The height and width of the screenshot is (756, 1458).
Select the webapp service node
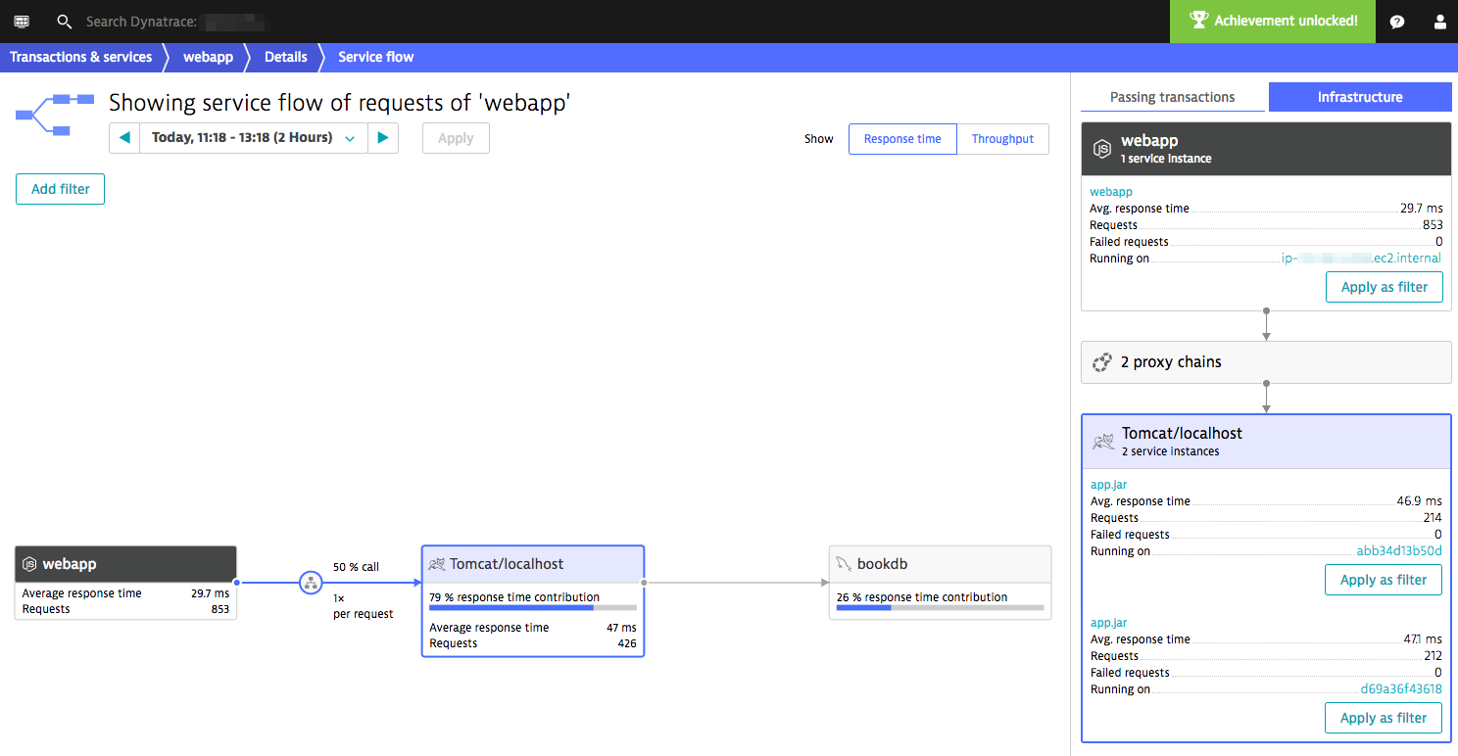pos(125,583)
